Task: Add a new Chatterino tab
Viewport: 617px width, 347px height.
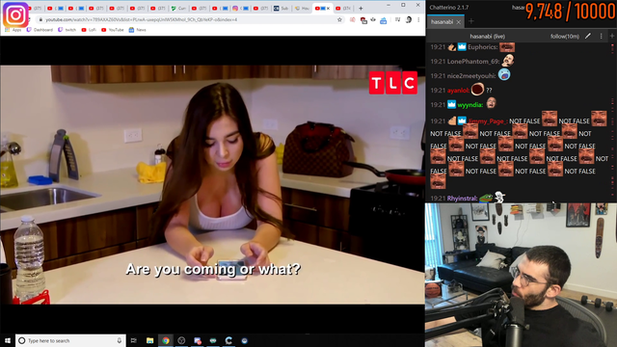Action: tap(471, 21)
